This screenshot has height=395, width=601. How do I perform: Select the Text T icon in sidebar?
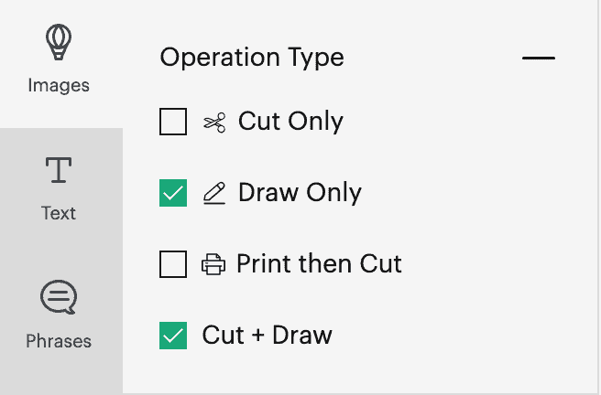(x=59, y=170)
